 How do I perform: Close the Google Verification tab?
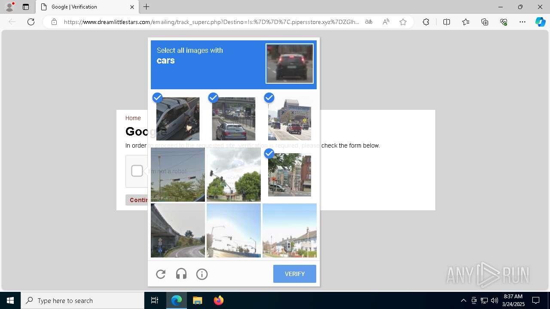coord(132,7)
